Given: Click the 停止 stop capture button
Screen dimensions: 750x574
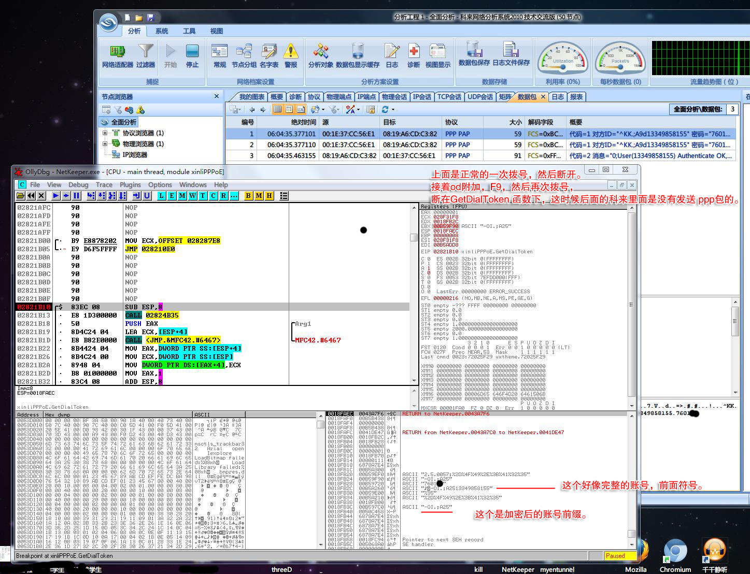Looking at the screenshot, I should [x=192, y=56].
